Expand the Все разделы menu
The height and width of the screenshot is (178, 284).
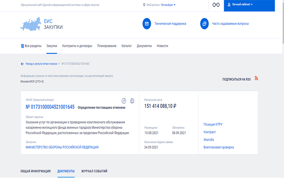pyautogui.click(x=31, y=46)
